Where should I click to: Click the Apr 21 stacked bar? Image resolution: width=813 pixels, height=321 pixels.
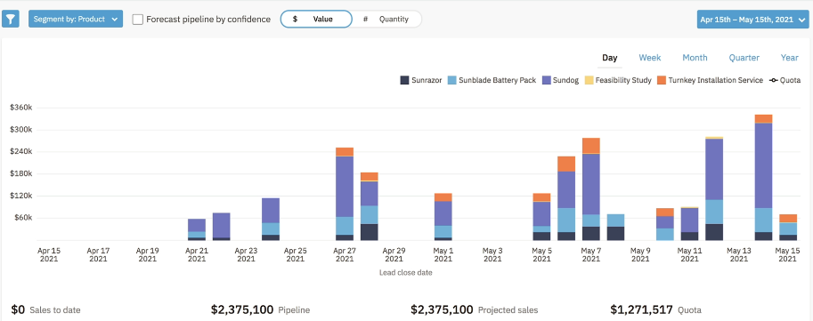tap(197, 230)
